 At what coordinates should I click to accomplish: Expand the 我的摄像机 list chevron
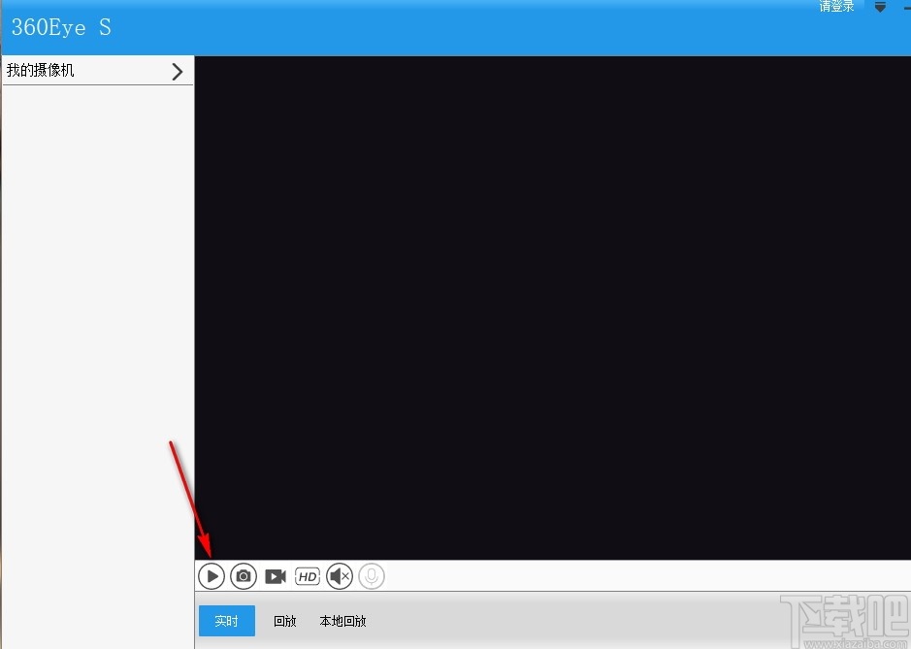point(178,72)
